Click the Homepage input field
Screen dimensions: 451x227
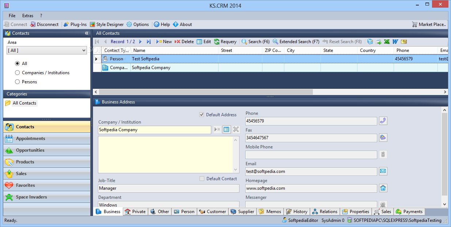click(311, 188)
